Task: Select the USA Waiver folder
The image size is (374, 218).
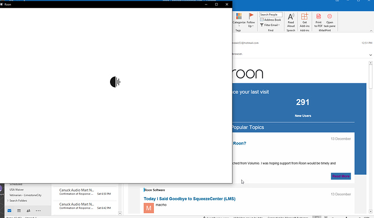Action: tap(16, 190)
